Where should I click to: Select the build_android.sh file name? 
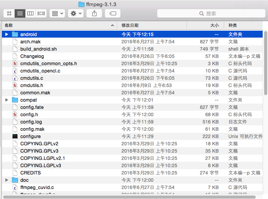[38, 49]
